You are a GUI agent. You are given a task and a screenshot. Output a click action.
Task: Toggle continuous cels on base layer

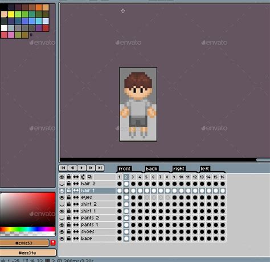pyautogui.click(x=76, y=238)
